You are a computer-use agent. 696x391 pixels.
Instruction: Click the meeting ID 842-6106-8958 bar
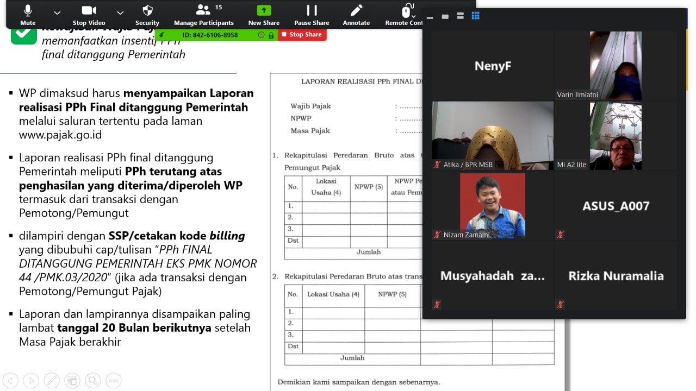(x=210, y=35)
